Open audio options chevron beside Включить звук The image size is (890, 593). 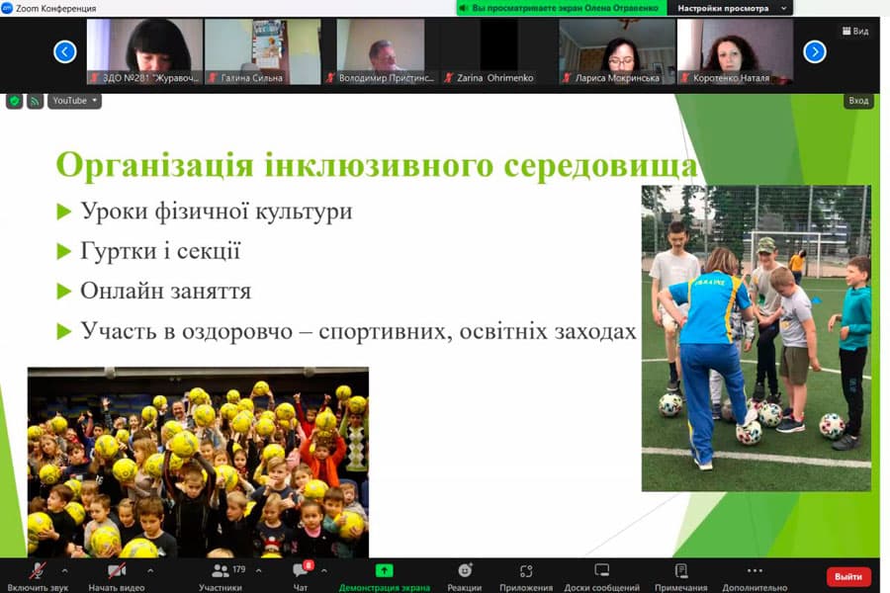[64, 569]
